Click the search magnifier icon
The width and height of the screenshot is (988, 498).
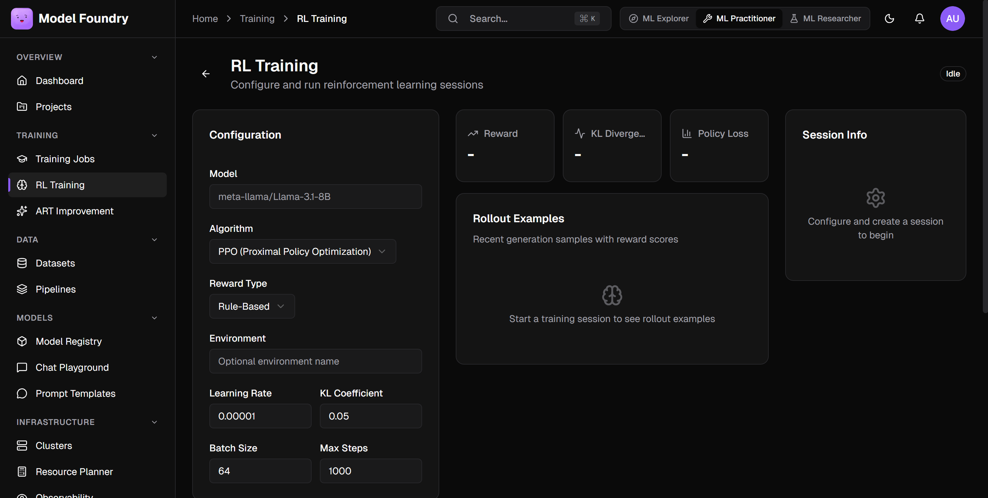(453, 19)
